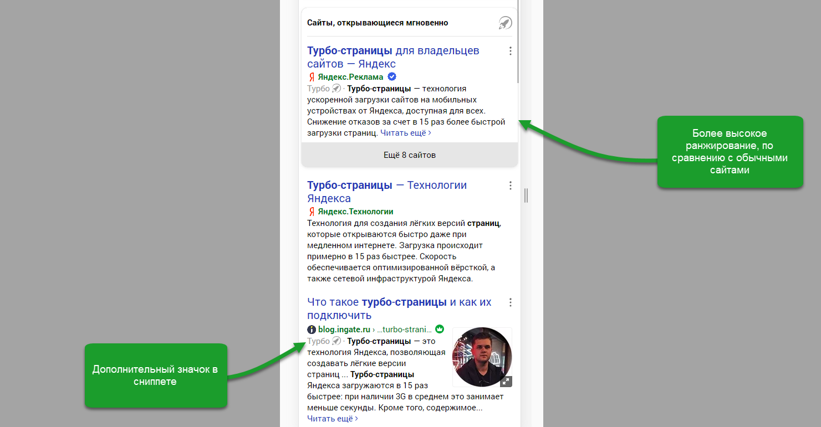This screenshot has height=427, width=821.
Task: Click the Яндекс.Реклама source link
Action: [350, 77]
